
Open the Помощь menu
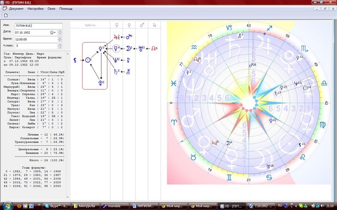[x=66, y=9]
